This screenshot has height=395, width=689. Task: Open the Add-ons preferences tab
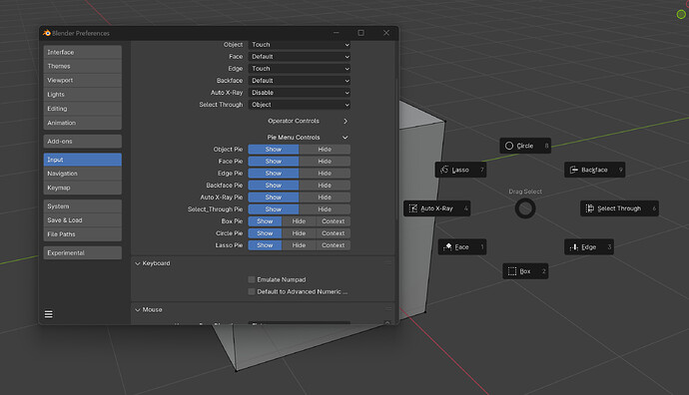tap(83, 142)
